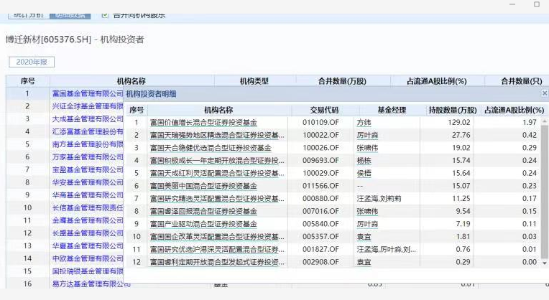Screen dimensions: 549x300
Task: Select trading code 001827.OF cell
Action: pos(320,249)
